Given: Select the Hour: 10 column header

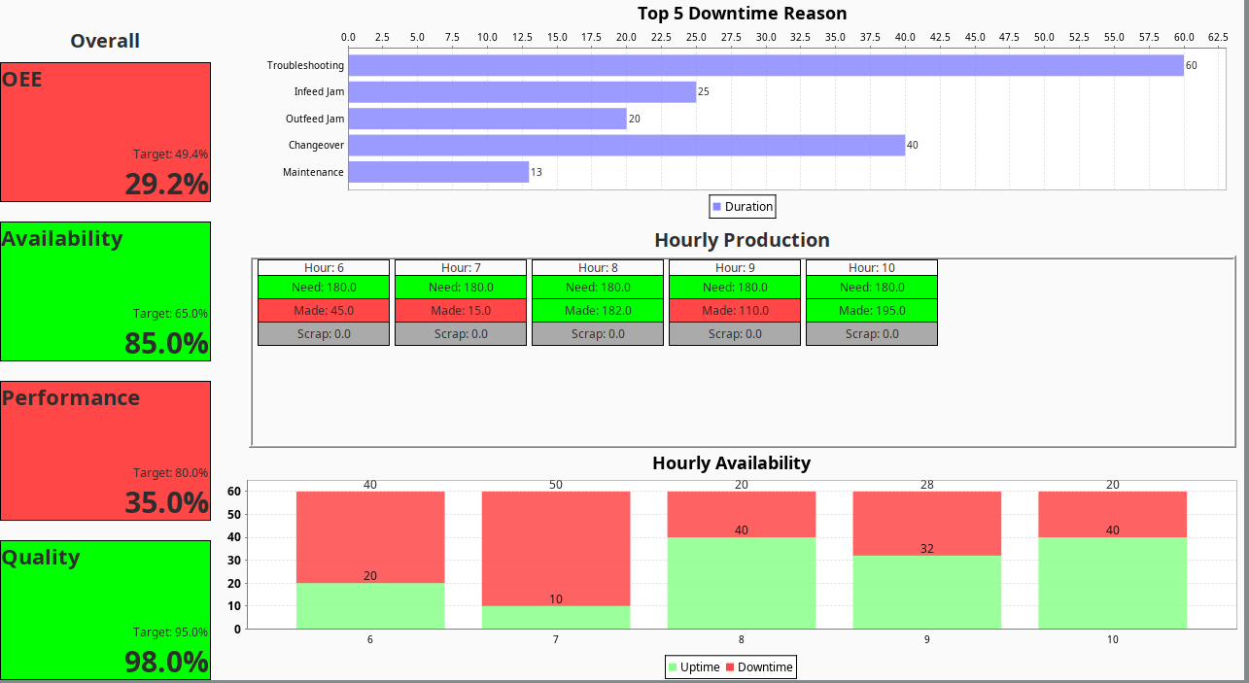Looking at the screenshot, I should (x=871, y=267).
